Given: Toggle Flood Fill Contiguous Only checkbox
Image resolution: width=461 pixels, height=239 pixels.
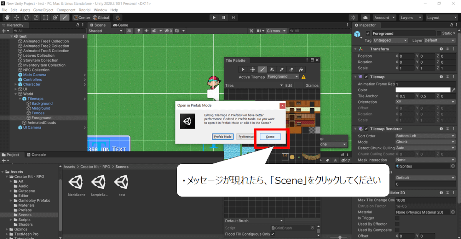Looking at the screenshot, I should coord(273,234).
